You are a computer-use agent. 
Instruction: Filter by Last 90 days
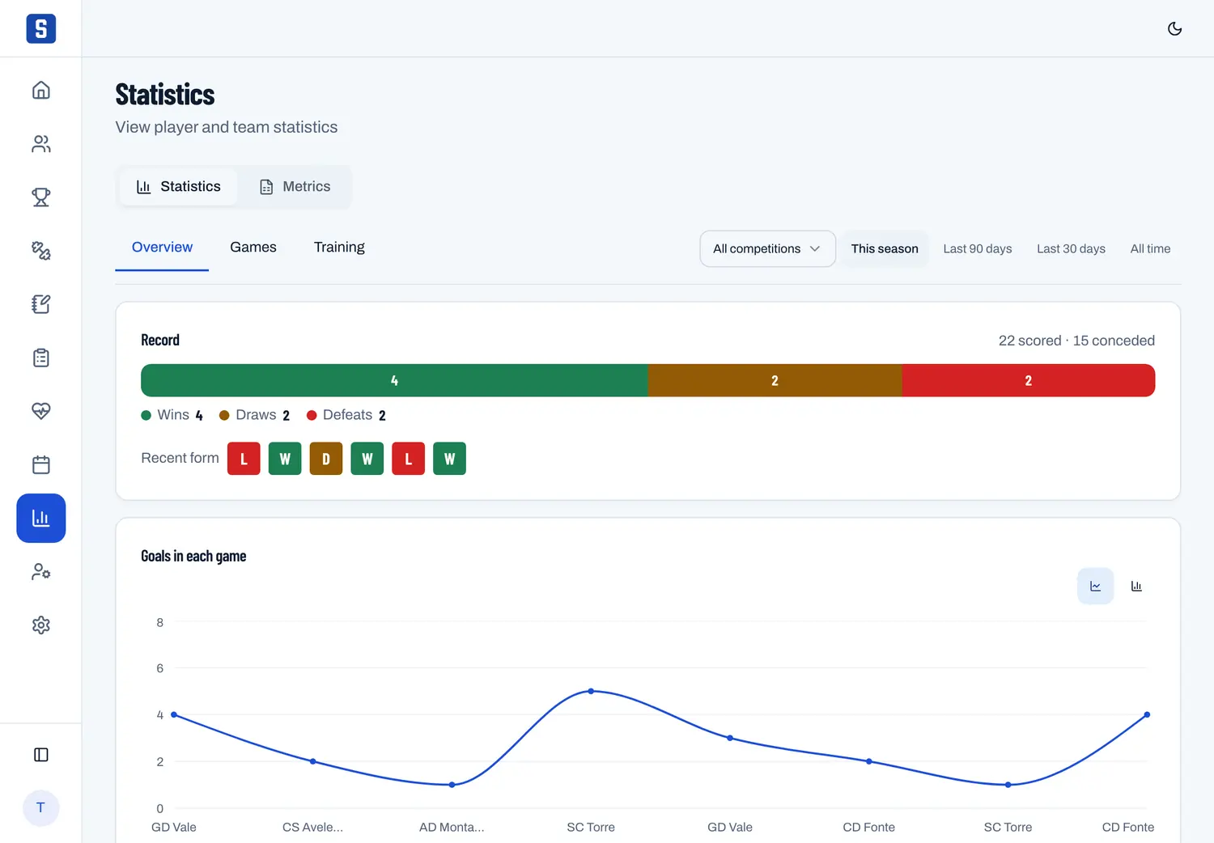click(x=978, y=248)
